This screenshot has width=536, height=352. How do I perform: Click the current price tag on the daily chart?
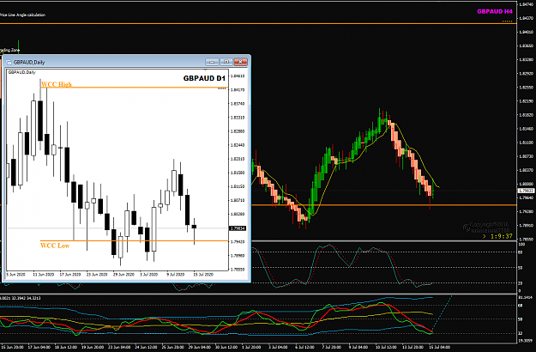coord(238,228)
